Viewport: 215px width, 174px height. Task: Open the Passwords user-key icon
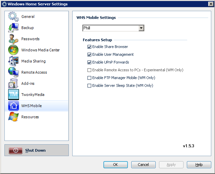click(13, 39)
